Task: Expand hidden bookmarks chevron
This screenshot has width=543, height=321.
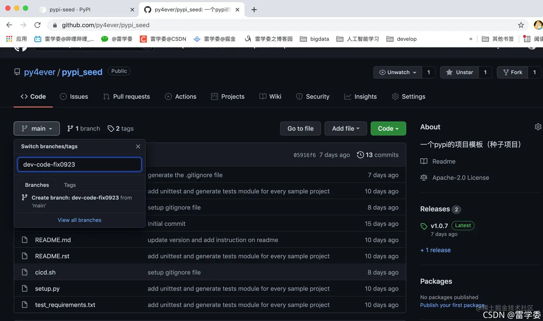Action: click(x=471, y=39)
